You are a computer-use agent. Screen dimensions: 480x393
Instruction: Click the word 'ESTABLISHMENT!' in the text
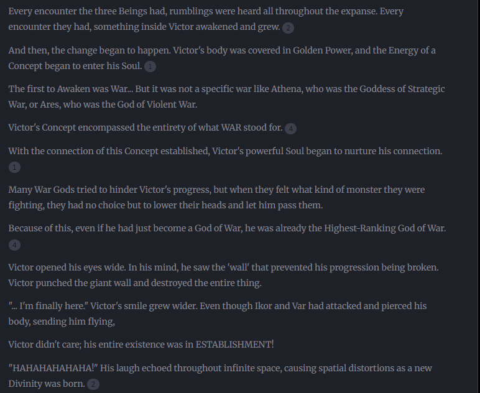[x=235, y=344]
